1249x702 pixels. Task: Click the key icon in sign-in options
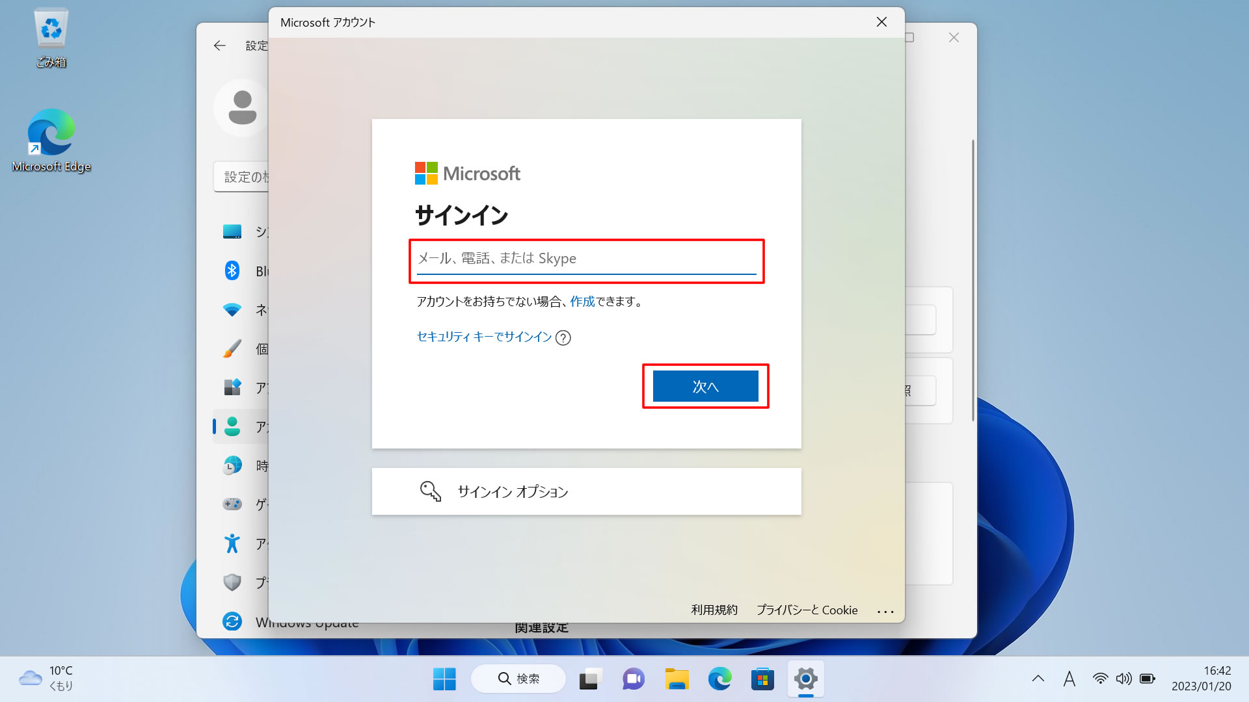tap(430, 491)
